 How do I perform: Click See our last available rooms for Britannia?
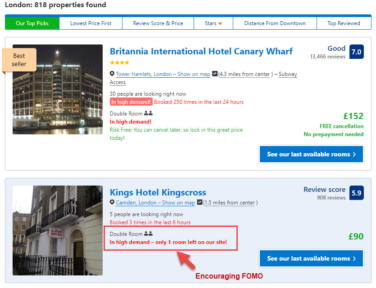pos(311,154)
